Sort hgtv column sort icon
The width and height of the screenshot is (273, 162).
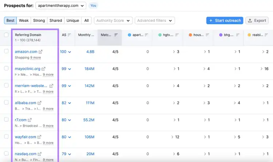(177, 35)
